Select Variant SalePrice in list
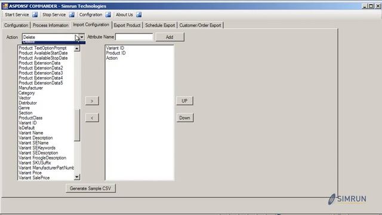 (34, 178)
